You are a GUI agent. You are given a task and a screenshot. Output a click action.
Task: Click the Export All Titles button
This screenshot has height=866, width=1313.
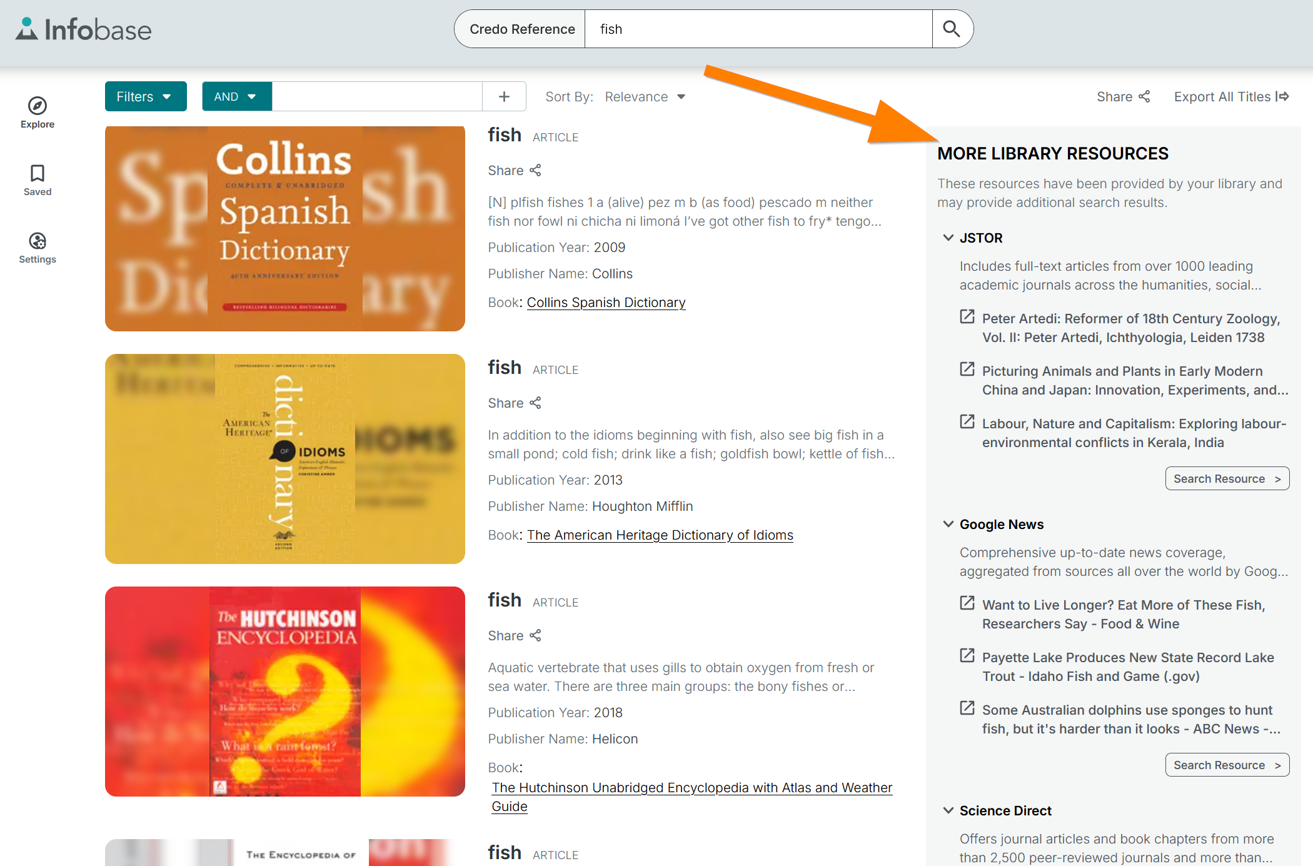pyautogui.click(x=1231, y=96)
